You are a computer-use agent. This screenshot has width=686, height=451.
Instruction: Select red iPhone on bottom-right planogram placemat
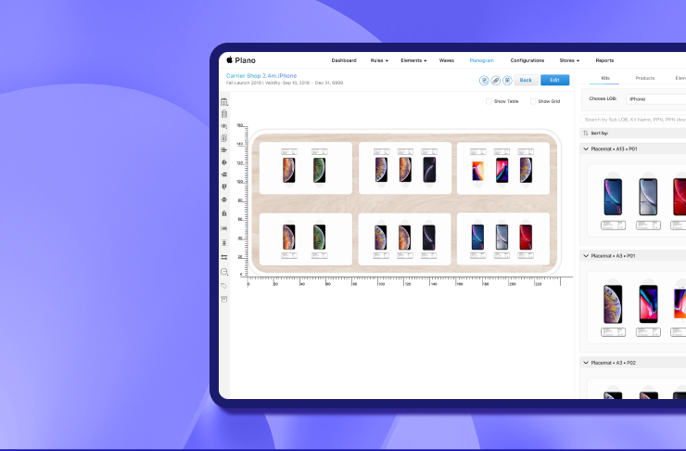coord(526,237)
